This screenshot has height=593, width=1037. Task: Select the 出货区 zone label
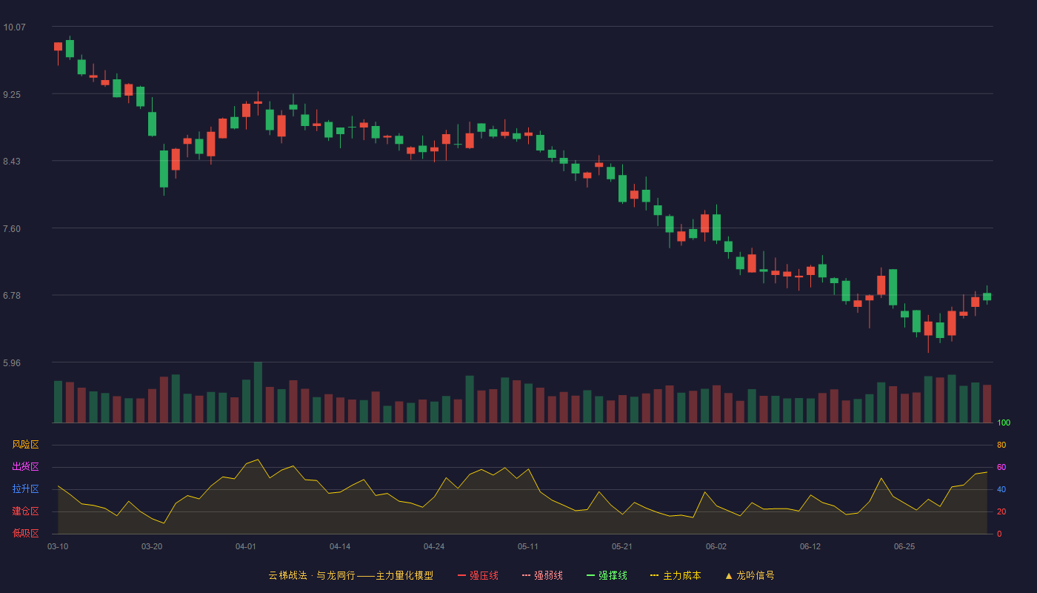[x=25, y=467]
